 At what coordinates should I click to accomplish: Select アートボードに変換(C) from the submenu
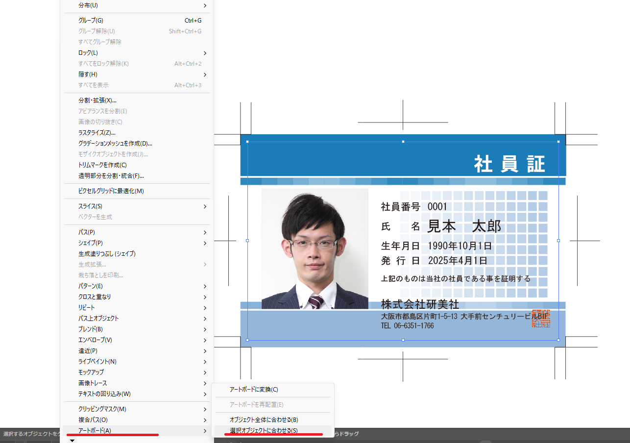(x=254, y=390)
